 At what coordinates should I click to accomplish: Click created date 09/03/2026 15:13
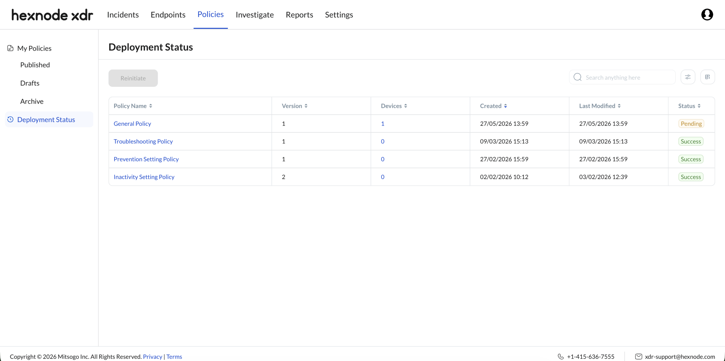[x=504, y=141]
